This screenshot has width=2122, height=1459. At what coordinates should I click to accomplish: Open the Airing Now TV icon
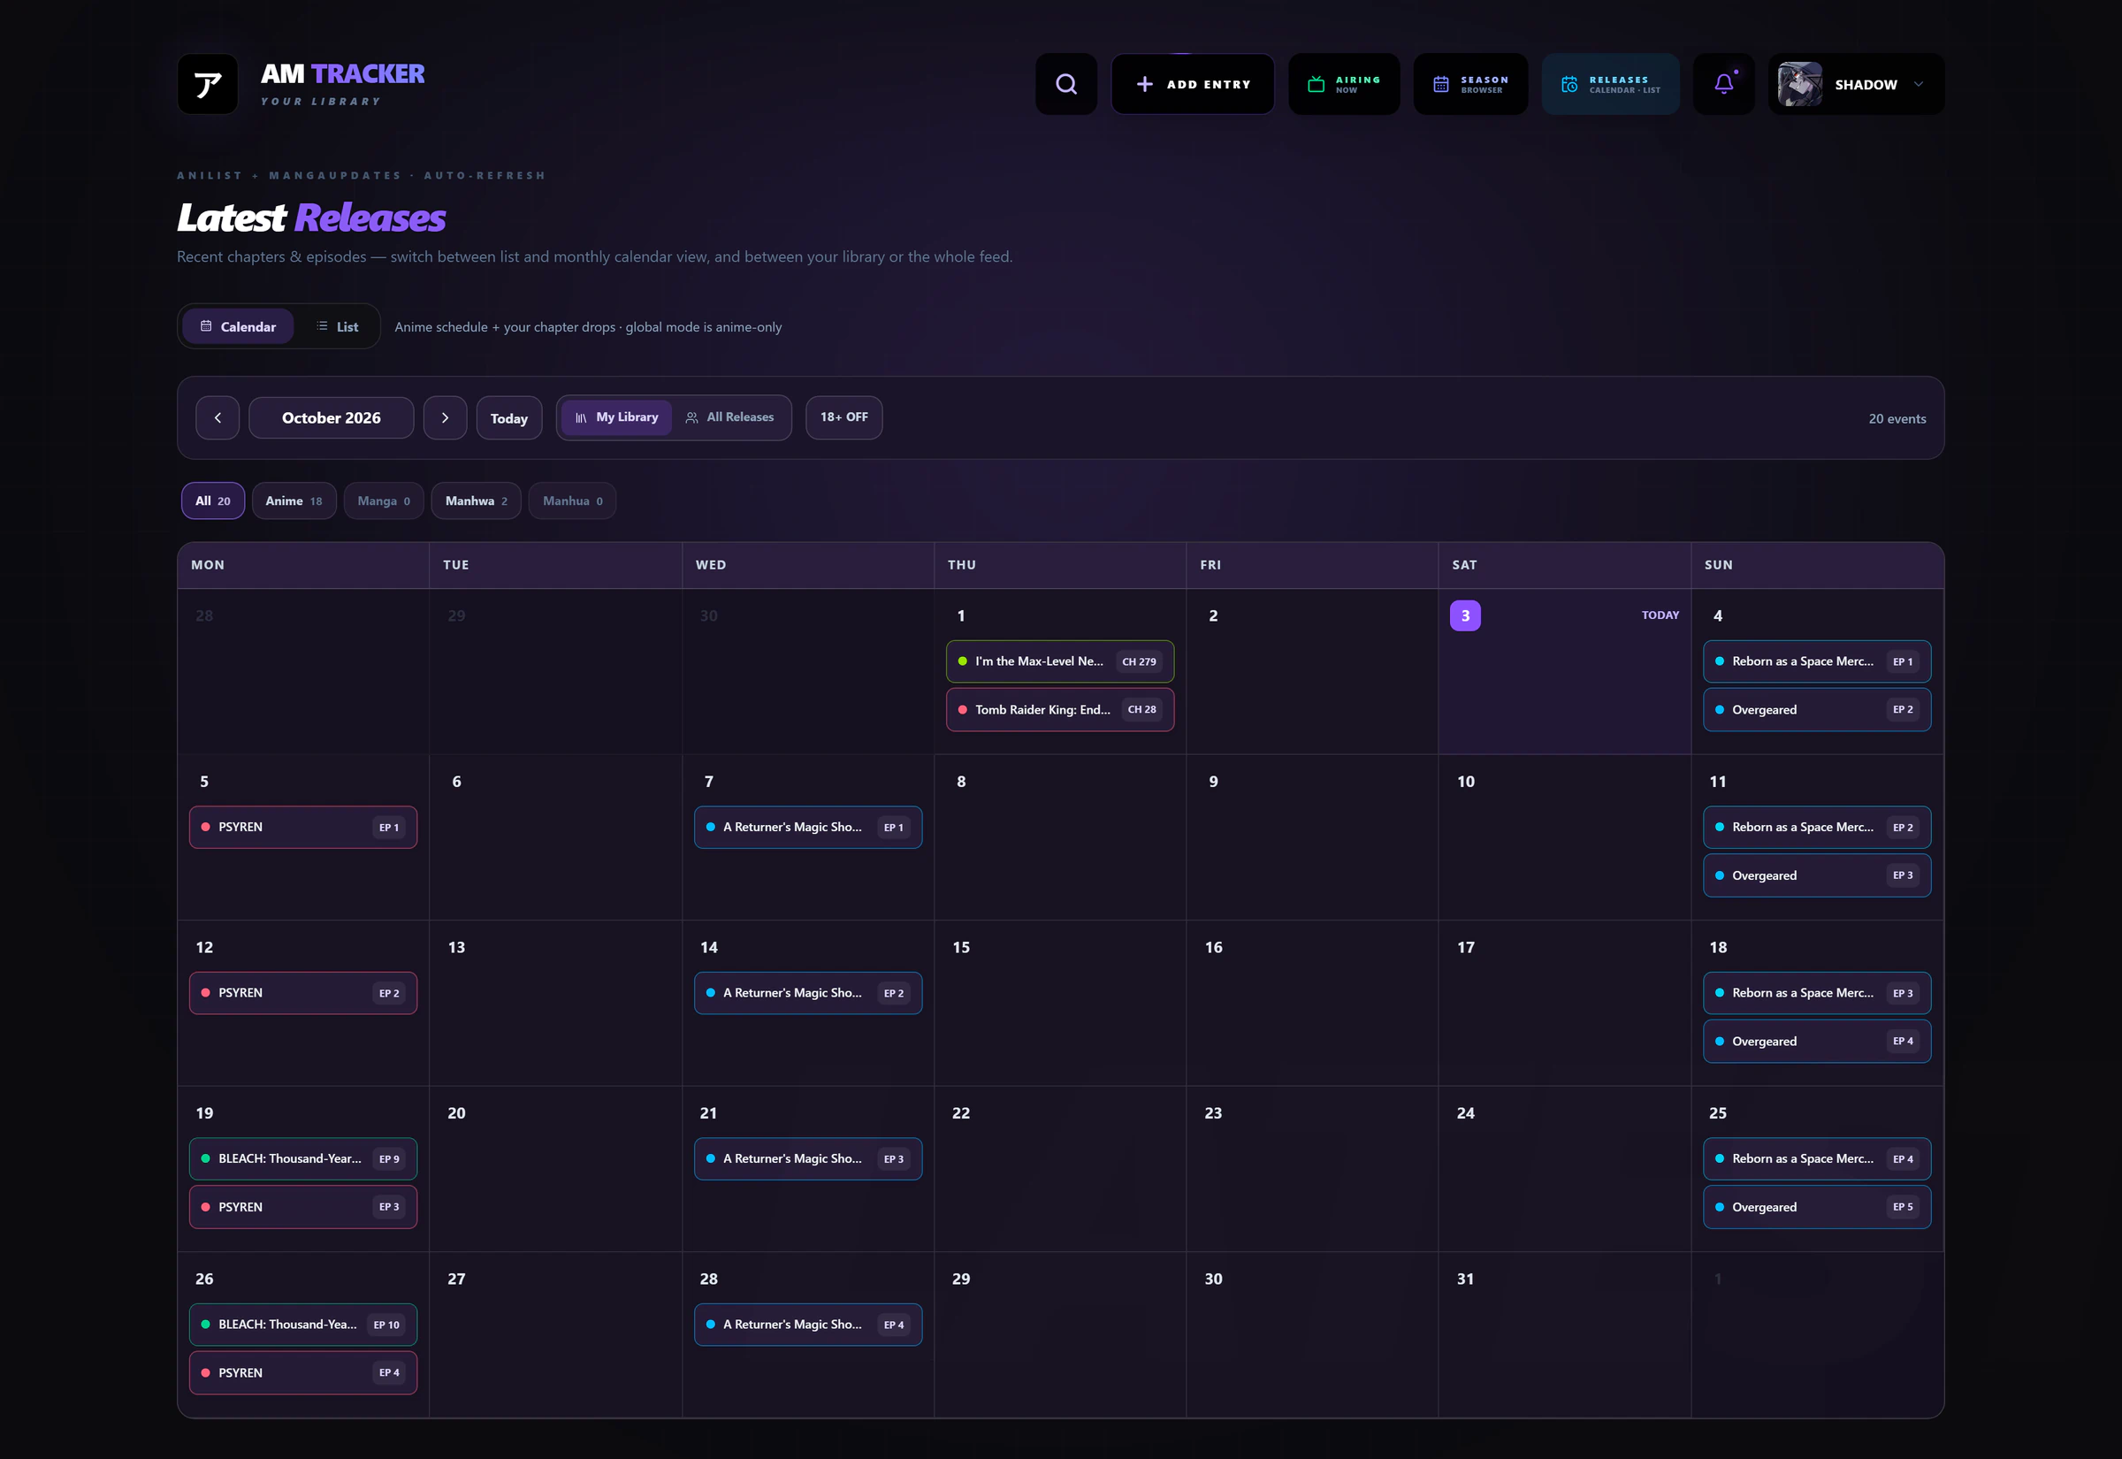point(1316,84)
